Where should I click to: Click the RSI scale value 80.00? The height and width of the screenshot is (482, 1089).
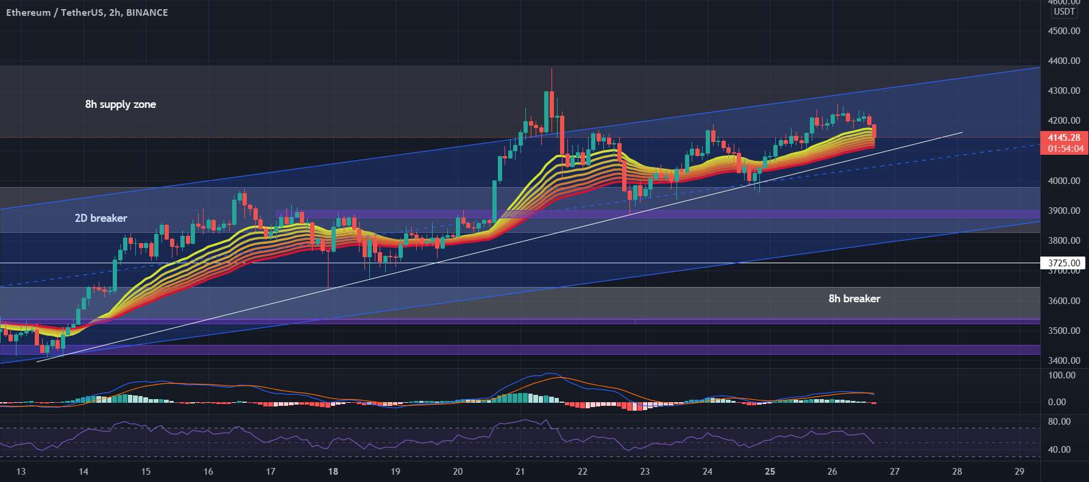(x=1059, y=422)
